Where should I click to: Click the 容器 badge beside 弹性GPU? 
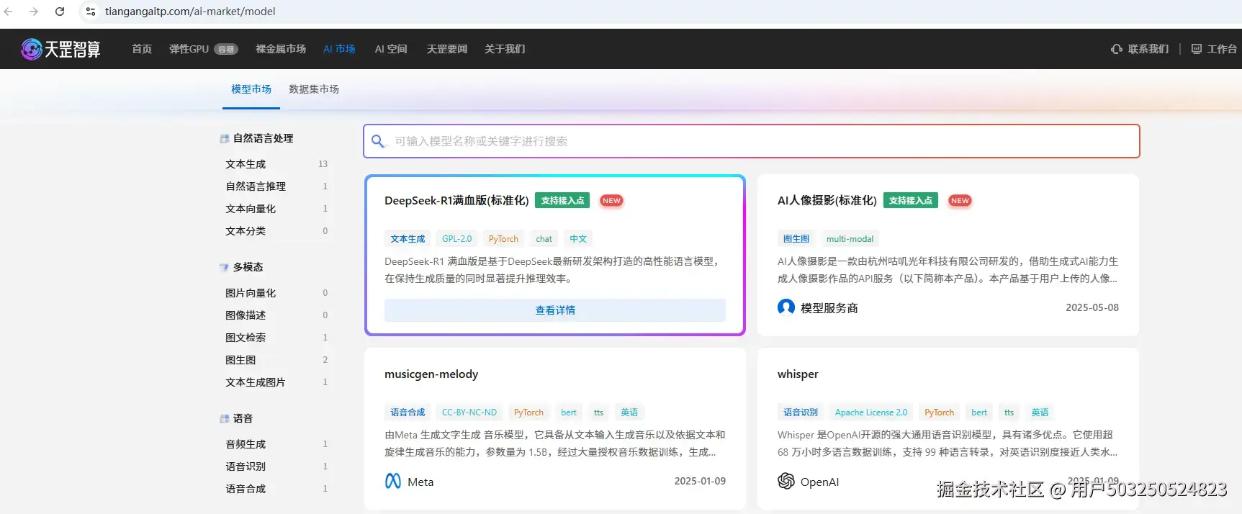point(226,50)
